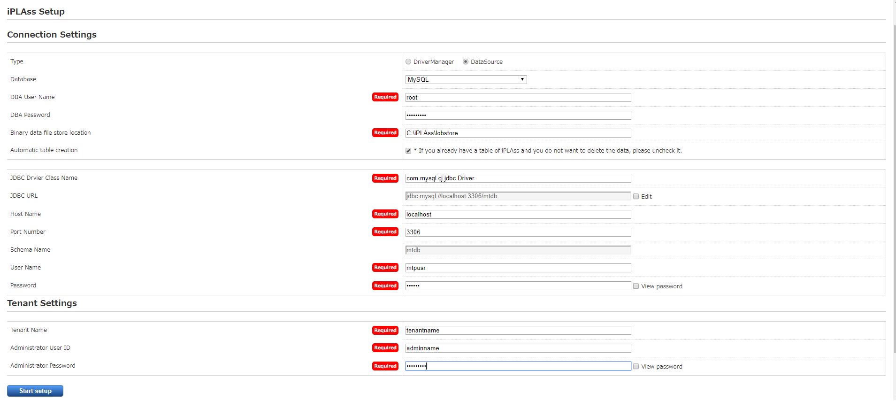This screenshot has width=896, height=401.
Task: Uncheck Automatic table creation checkbox
Action: coord(408,151)
